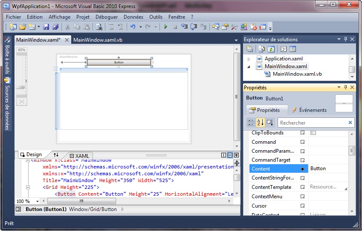Click Refresh icon in Explorateur de solutions
The height and width of the screenshot is (231, 362).
coord(271,49)
